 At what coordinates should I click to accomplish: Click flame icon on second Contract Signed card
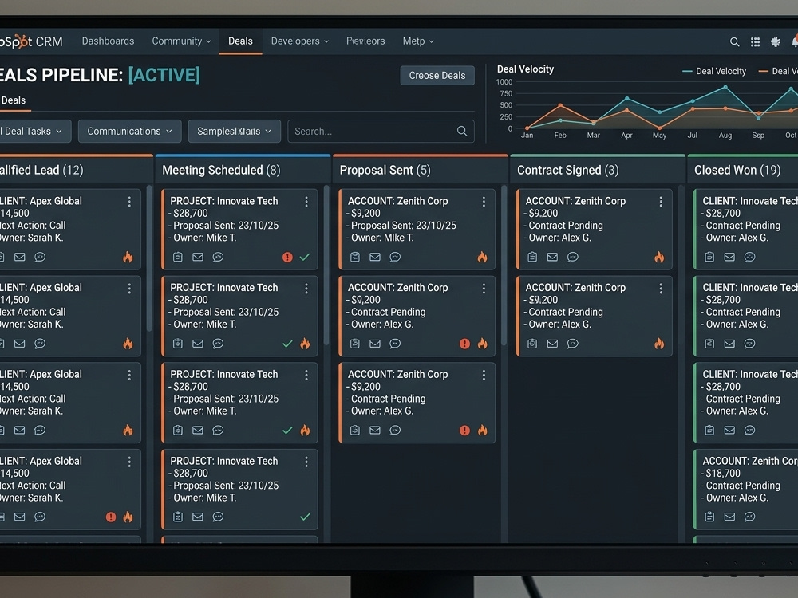point(659,343)
